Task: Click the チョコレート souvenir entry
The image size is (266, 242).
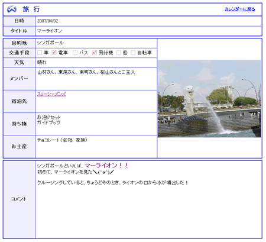Action: tap(62, 140)
